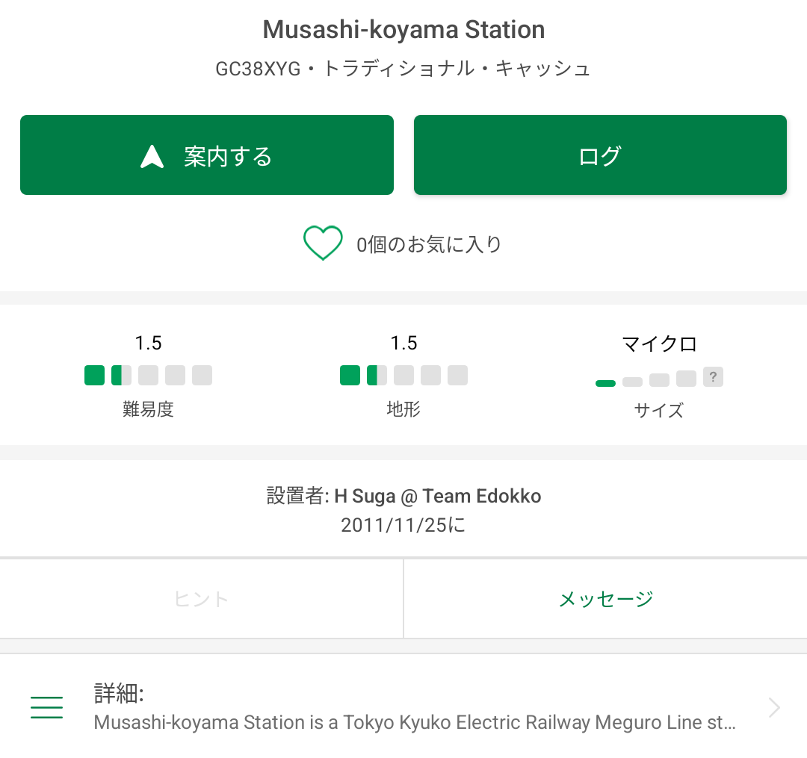Click the 案内する button label
Viewport: 807px width, 758px height.
(228, 156)
